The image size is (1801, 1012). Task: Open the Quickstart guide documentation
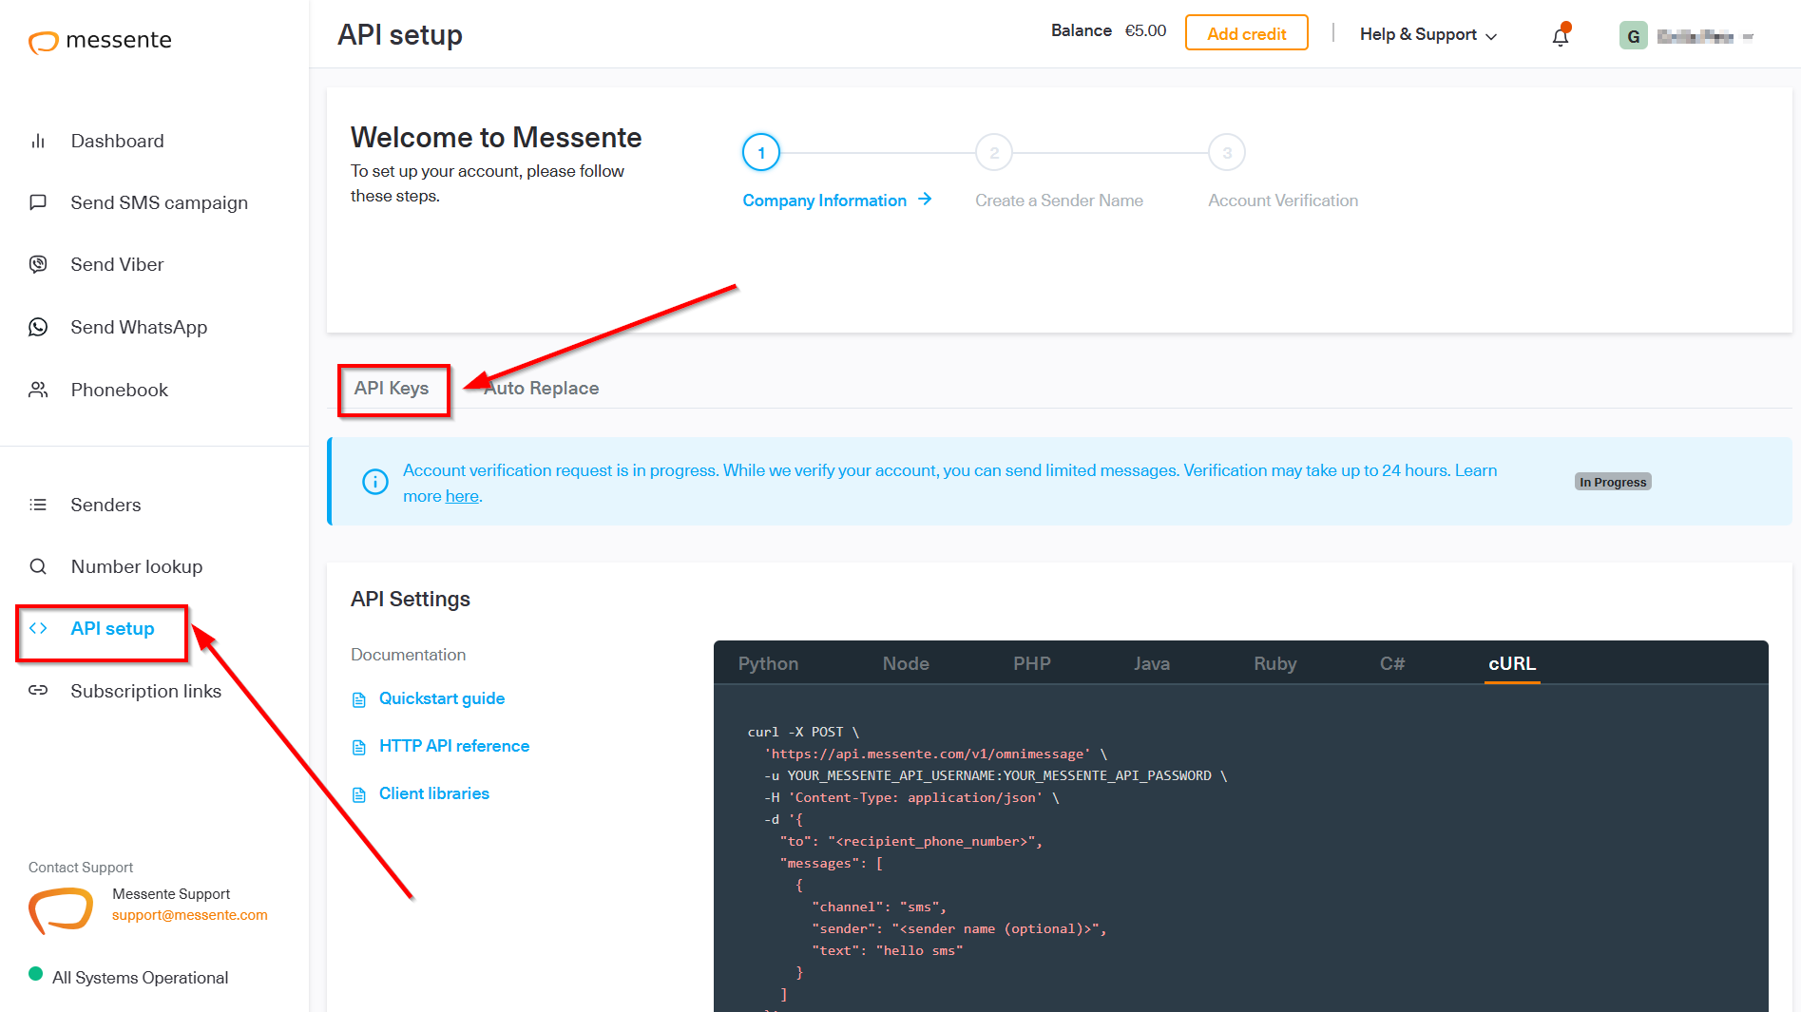[x=441, y=698]
